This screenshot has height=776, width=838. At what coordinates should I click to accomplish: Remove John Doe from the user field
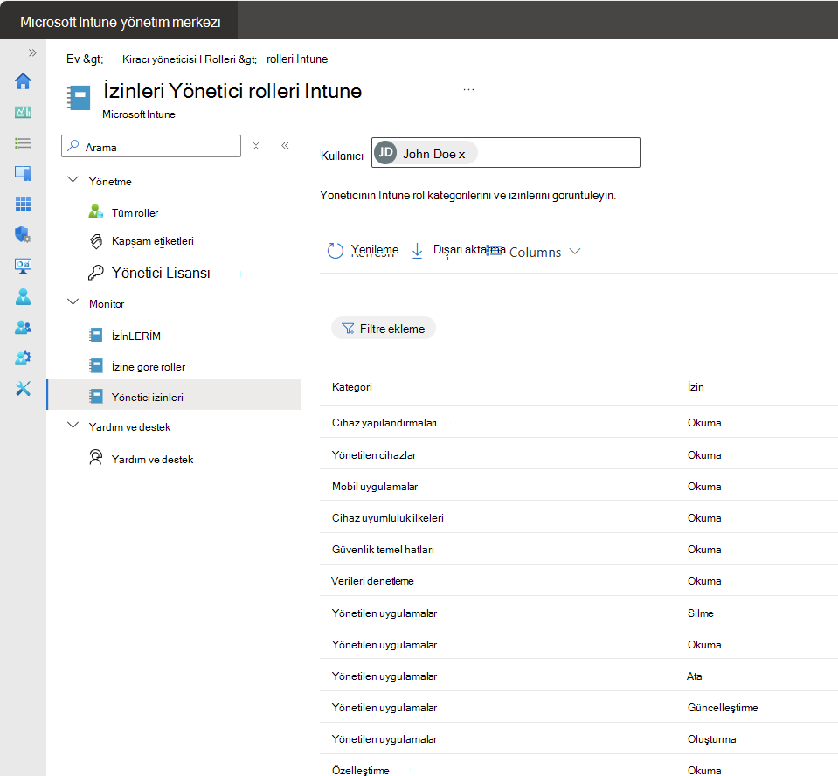coord(461,155)
